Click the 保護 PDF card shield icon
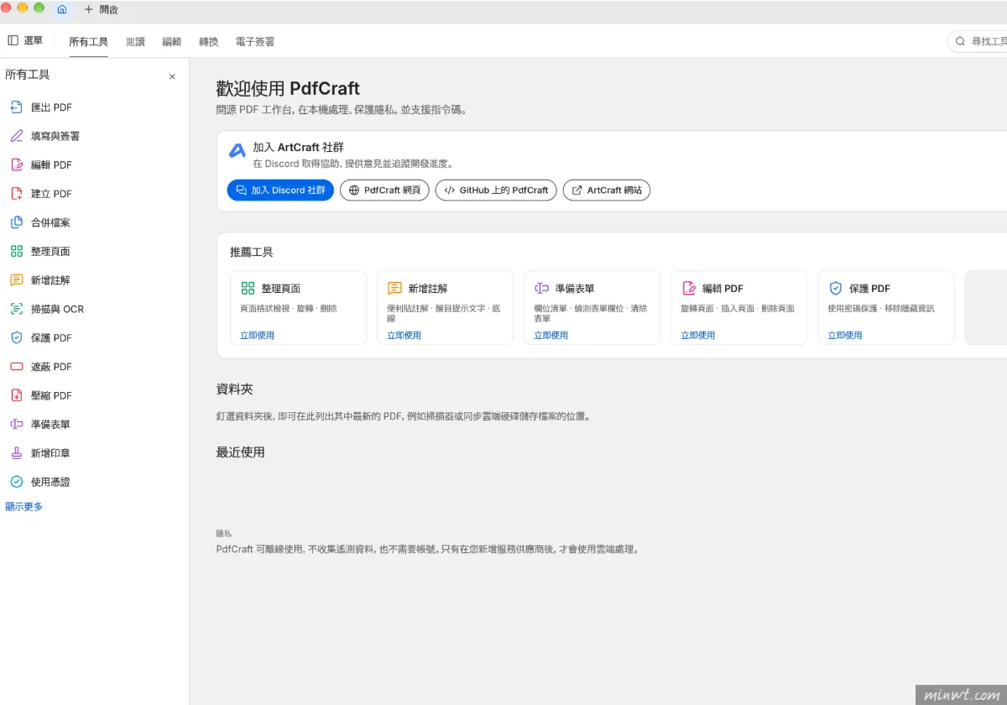Screen dimensions: 1007x705 tap(836, 288)
